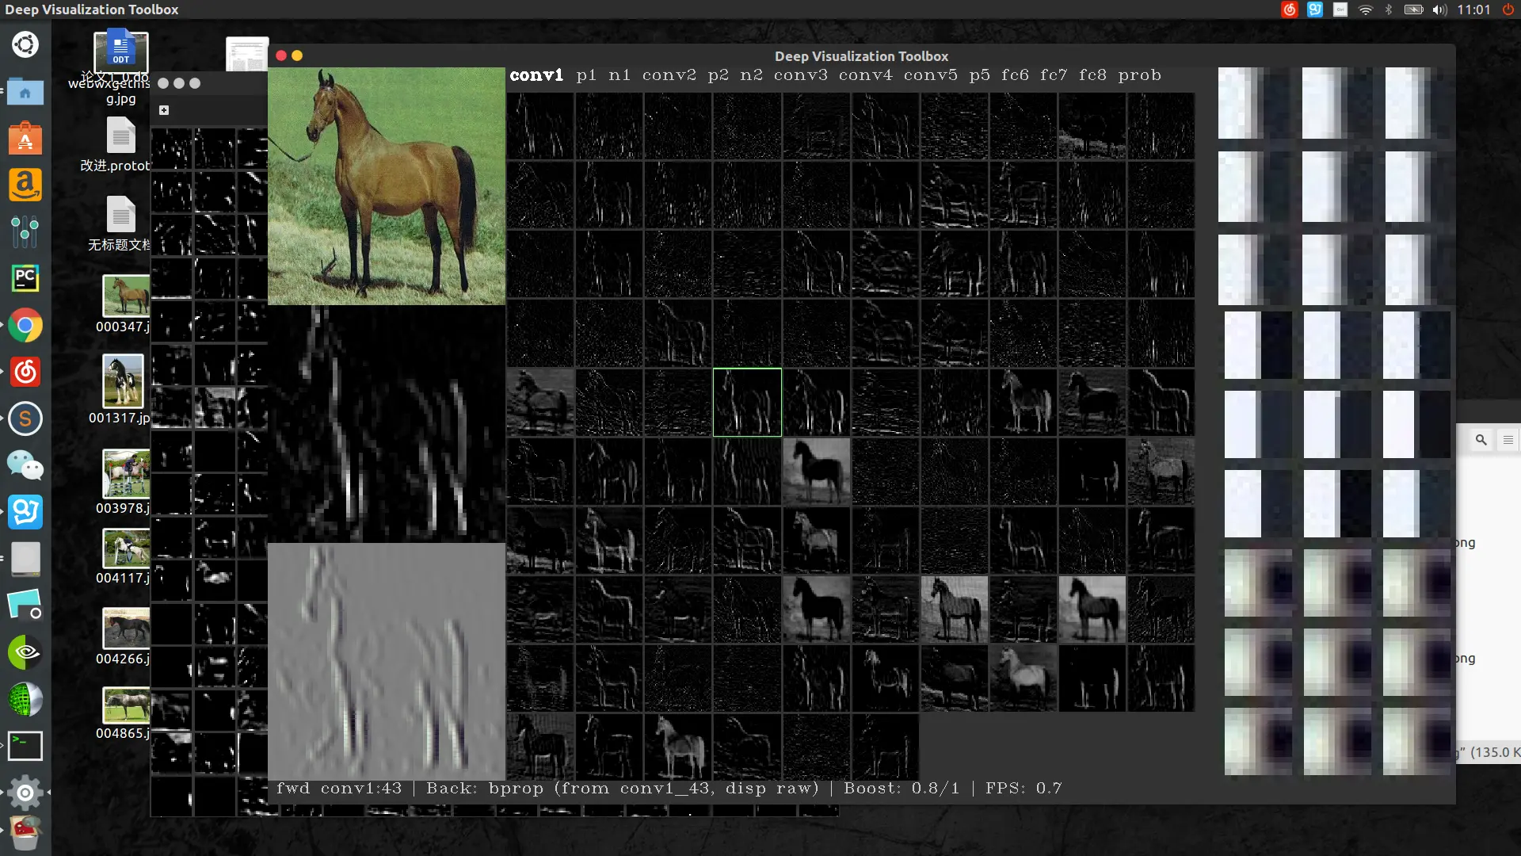Open the Terminal dock icon

(x=25, y=745)
